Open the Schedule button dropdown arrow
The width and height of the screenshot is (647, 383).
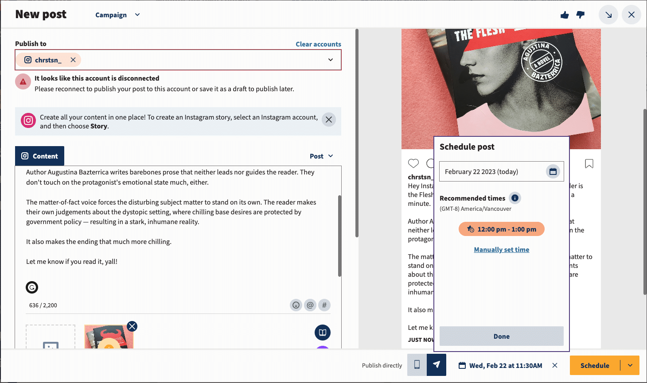(630, 365)
